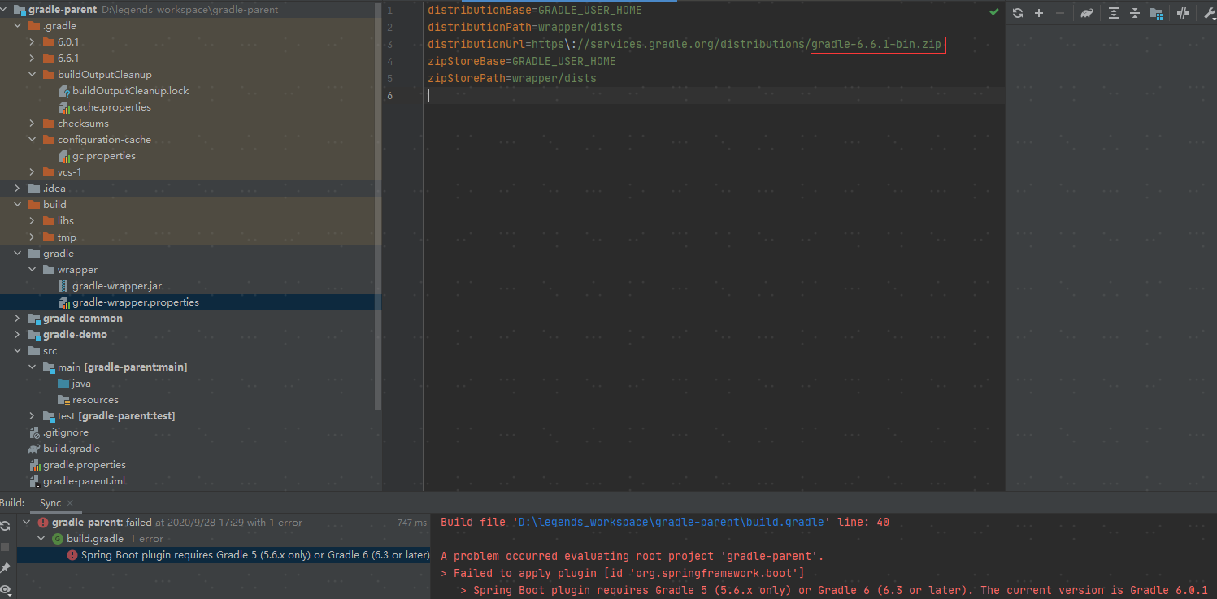Expand the libs folder

(x=32, y=221)
